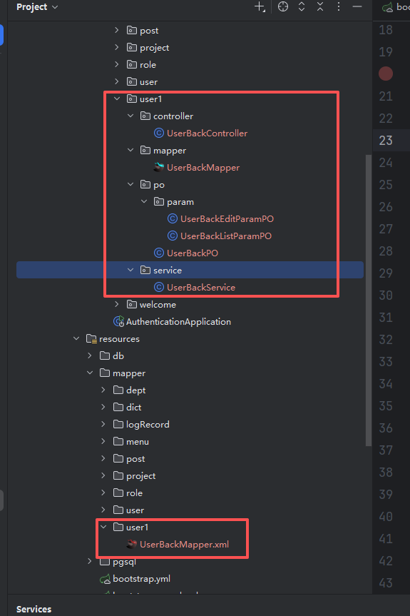Viewport: 410px width, 616px height.
Task: Open the Project panel options menu
Action: 339,6
